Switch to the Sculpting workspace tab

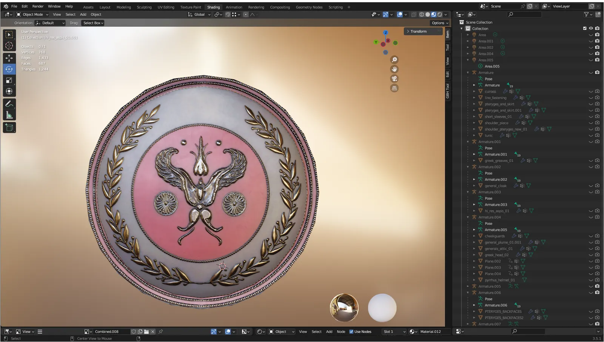tap(144, 7)
